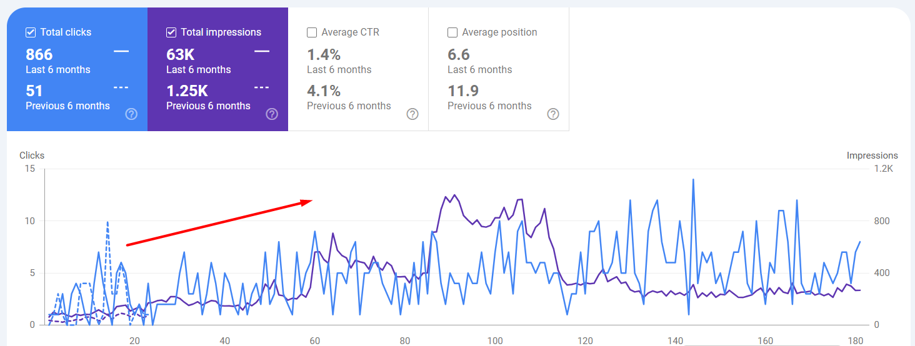Click help icon in Average CTR card

[412, 114]
